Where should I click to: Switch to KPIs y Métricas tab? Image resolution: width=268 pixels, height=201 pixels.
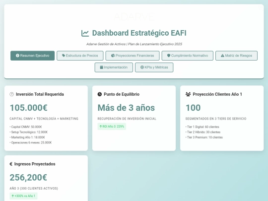(x=154, y=67)
